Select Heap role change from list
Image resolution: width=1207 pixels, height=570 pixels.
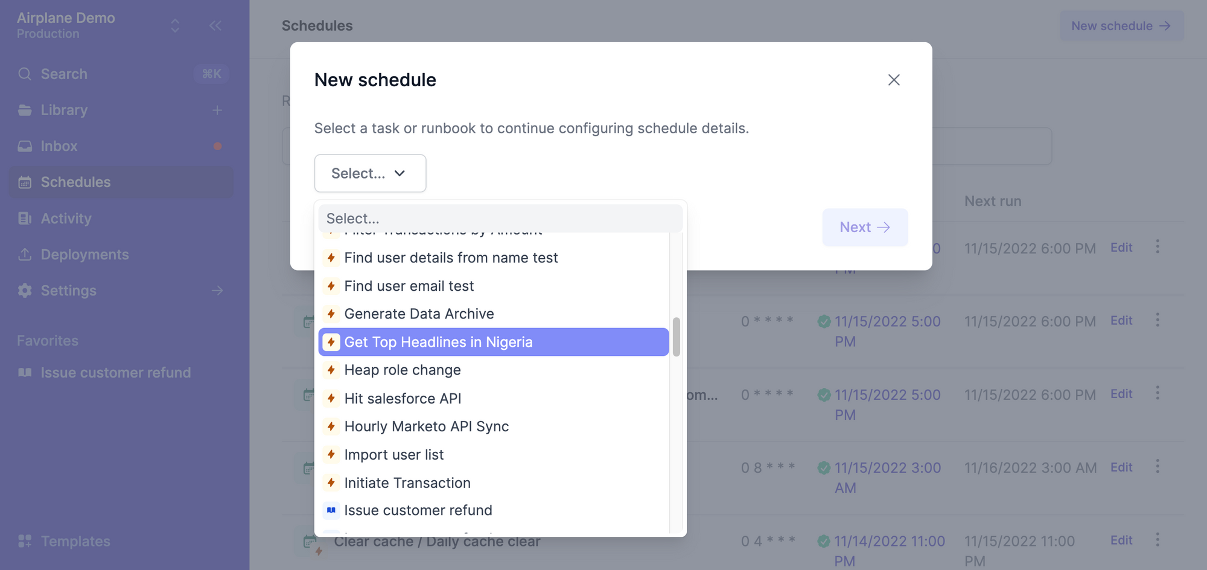pos(493,370)
